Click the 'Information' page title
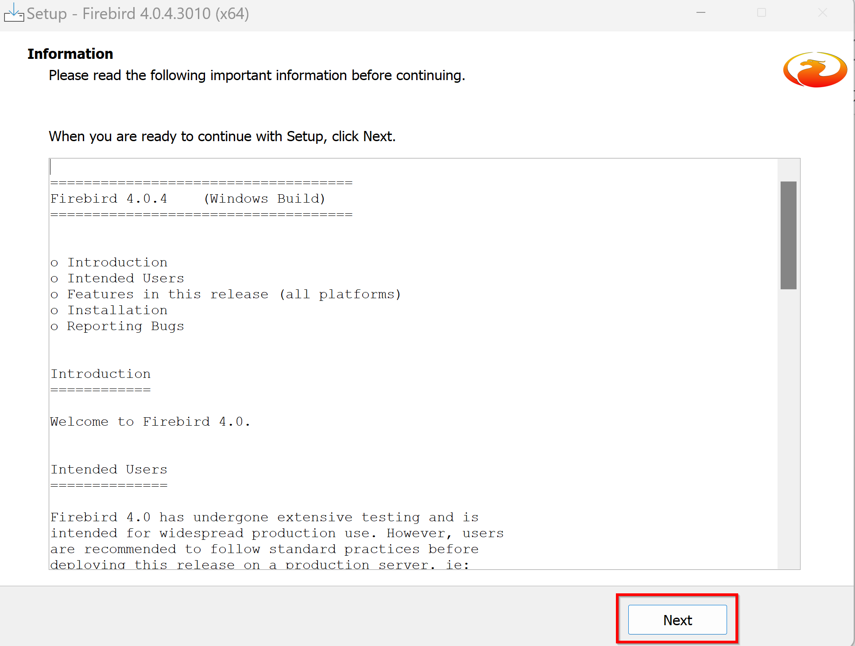The width and height of the screenshot is (855, 646). 70,54
